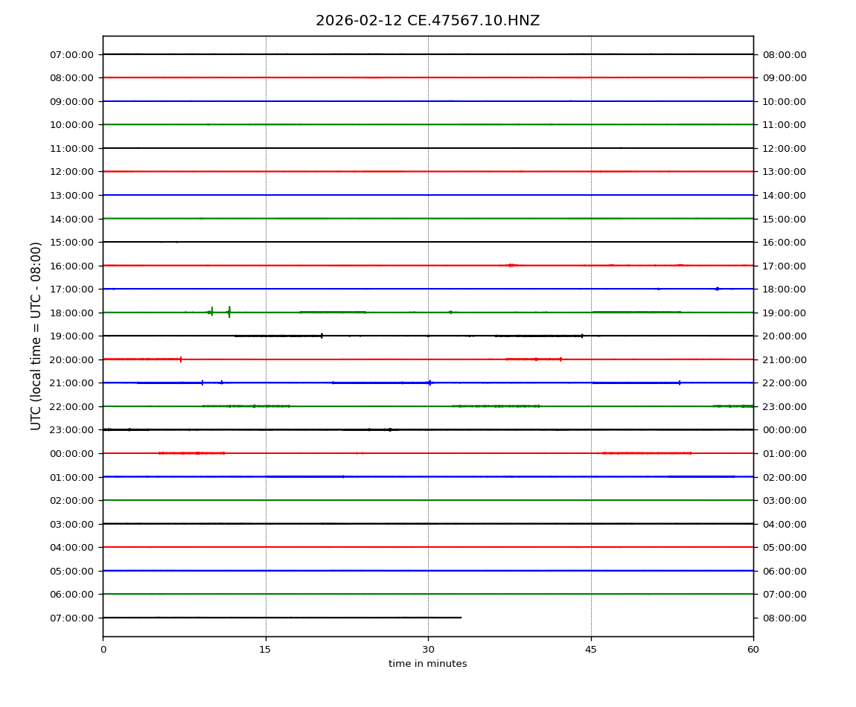Click the black spike near 20 minutes on 19:00:00 trace
Screen dimensions: 856x707
(x=322, y=336)
